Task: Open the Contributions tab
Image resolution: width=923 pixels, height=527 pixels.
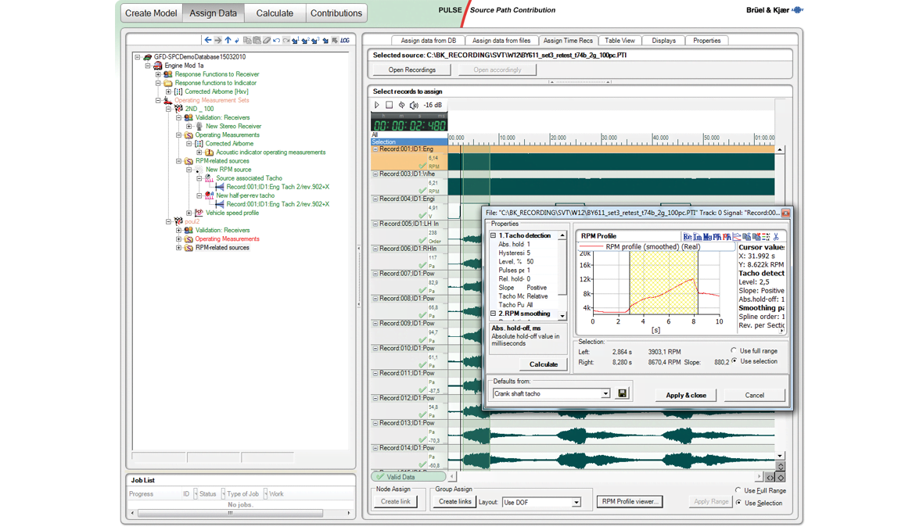Action: [336, 13]
